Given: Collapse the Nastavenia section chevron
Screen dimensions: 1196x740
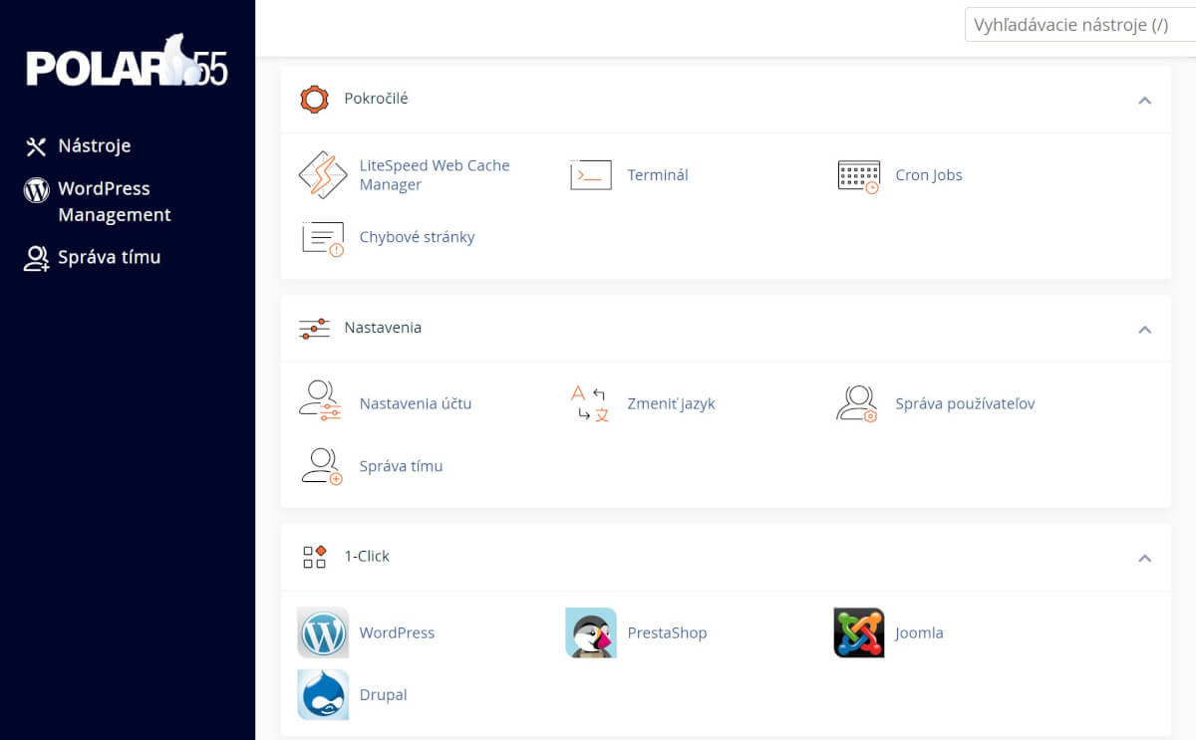Looking at the screenshot, I should click(x=1144, y=329).
